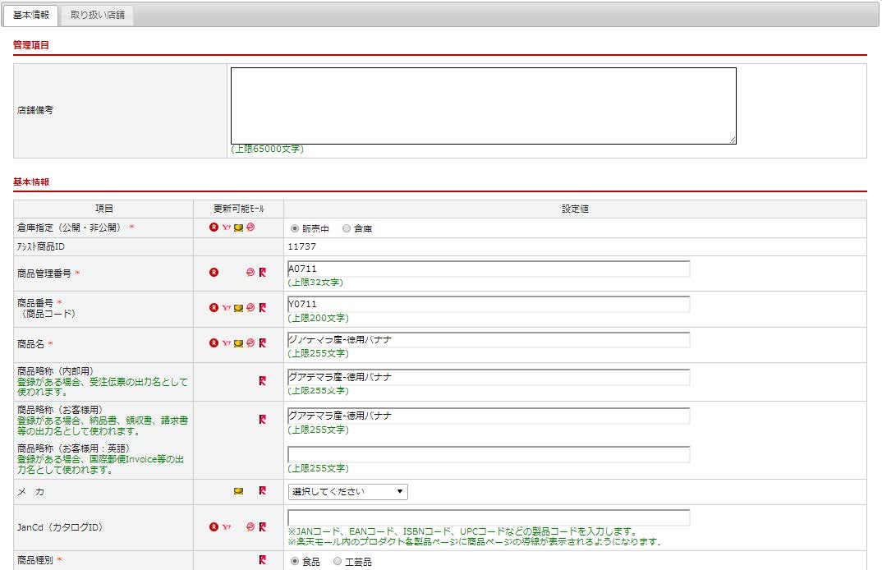This screenshot has height=570, width=882.
Task: Select the 倉庫 radio button
Action: (346, 228)
